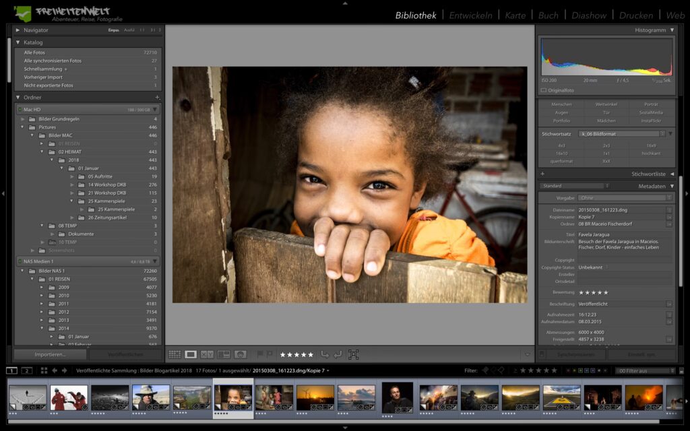The image size is (690, 431).
Task: Go back with the filmstrip left arrow
Action: pos(55,370)
